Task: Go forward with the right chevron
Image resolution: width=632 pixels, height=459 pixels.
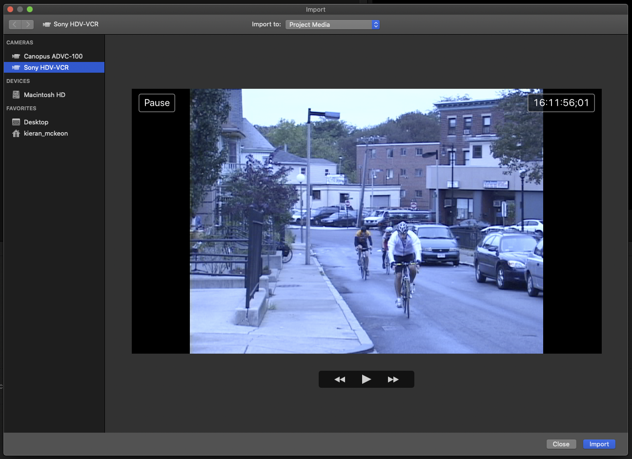Action: [x=28, y=24]
